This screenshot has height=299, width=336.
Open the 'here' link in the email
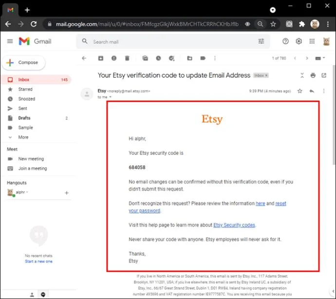(261, 203)
